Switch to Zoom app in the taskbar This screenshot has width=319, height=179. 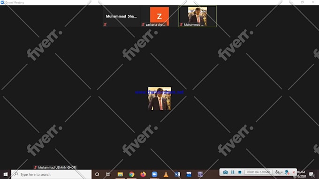click(154, 174)
